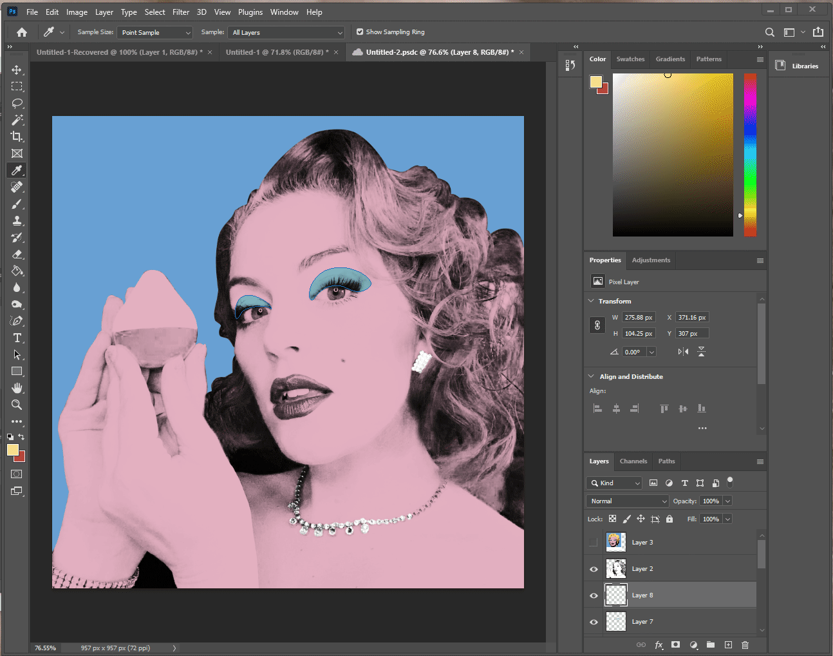Switch to the Channels tab
Viewport: 833px width, 656px height.
(x=633, y=461)
